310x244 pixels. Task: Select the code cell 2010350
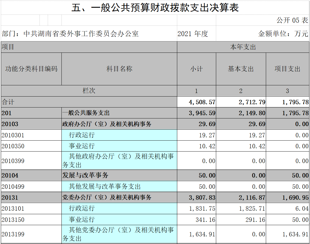click(x=31, y=146)
